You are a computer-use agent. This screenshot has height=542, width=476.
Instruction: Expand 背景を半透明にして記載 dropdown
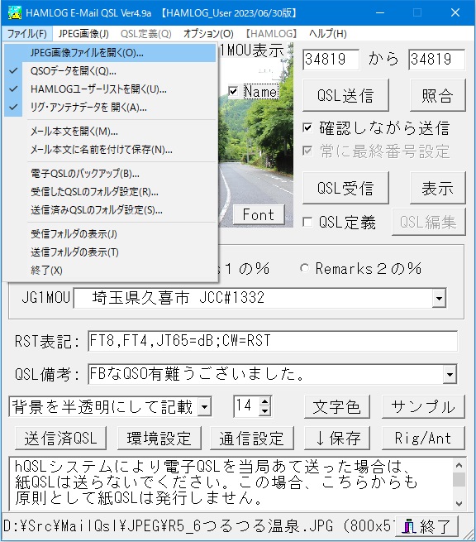coord(204,406)
